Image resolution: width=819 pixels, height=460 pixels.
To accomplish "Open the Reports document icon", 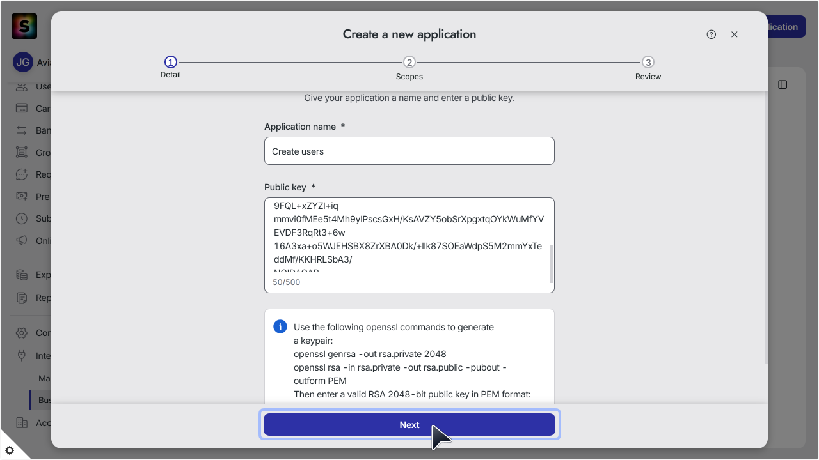I will pyautogui.click(x=22, y=298).
